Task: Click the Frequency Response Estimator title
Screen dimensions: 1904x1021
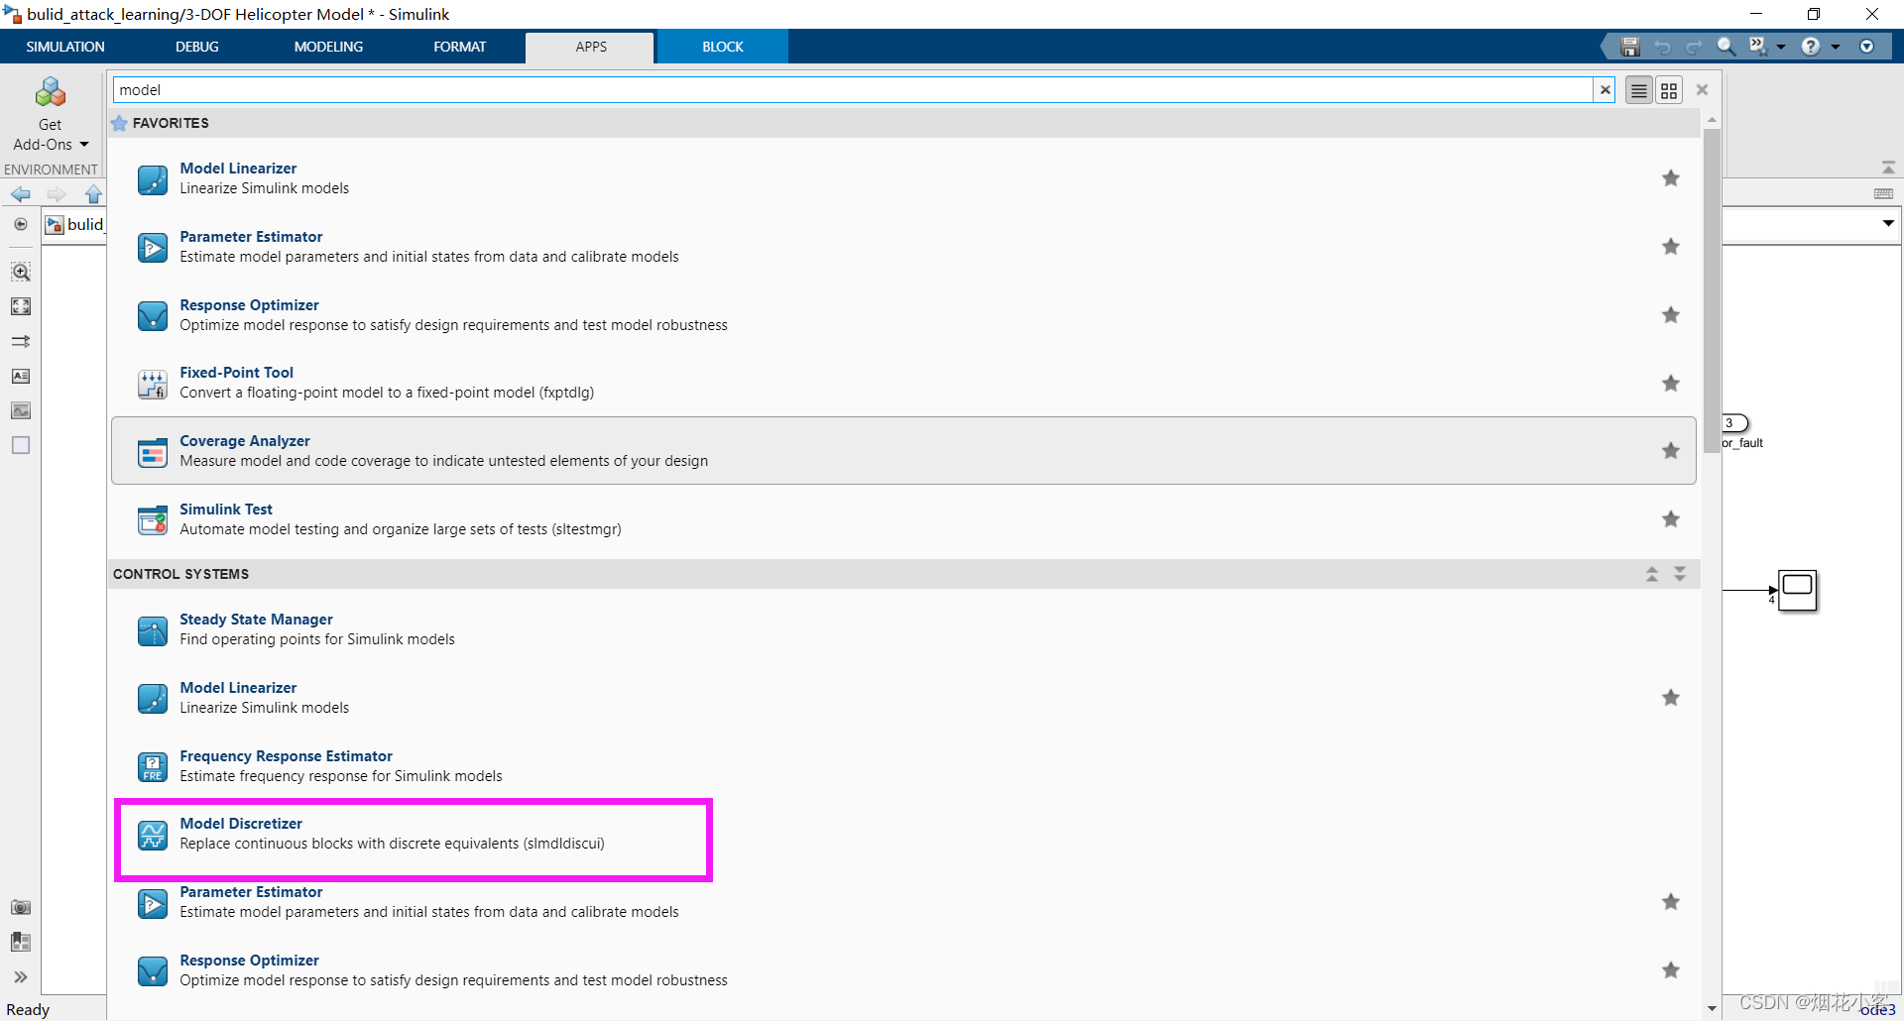Action: click(286, 756)
